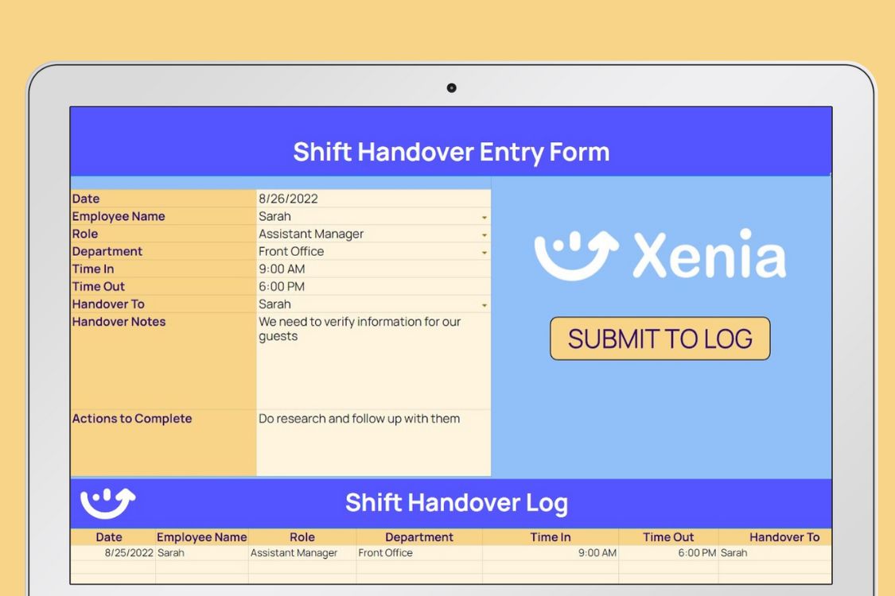The height and width of the screenshot is (596, 895).
Task: Open the Department dropdown showing Front Office
Action: click(485, 251)
